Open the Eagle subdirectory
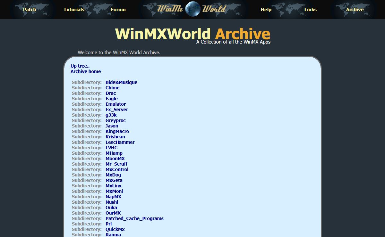 tap(112, 99)
